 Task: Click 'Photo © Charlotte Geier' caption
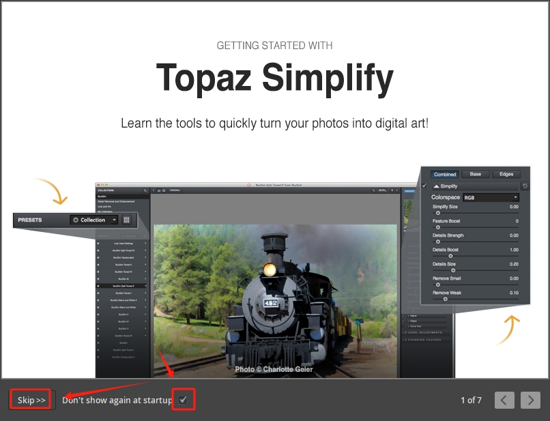coord(274,369)
